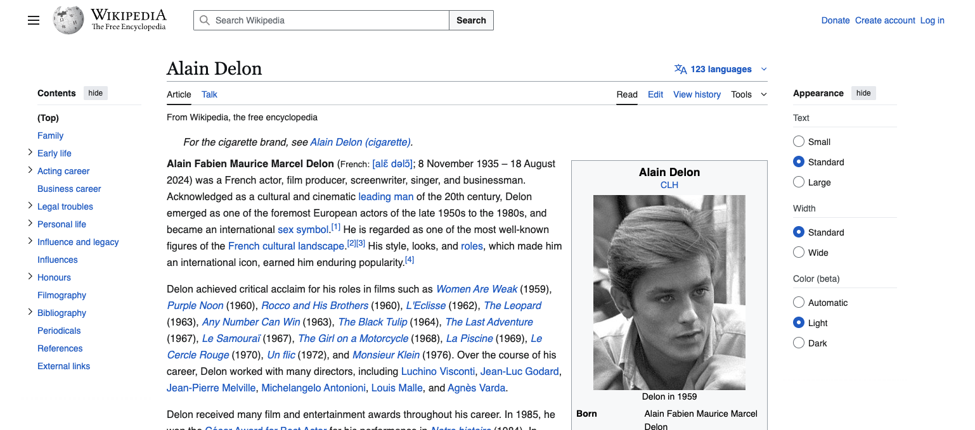This screenshot has width=975, height=430.
Task: Click the Create account link
Action: [885, 20]
